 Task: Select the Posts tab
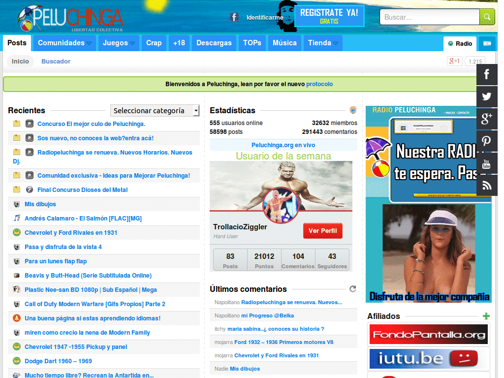17,43
